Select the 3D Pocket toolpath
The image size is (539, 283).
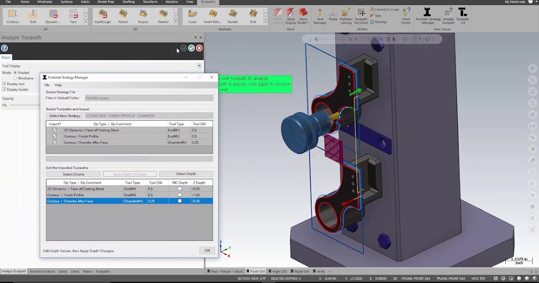click(123, 16)
